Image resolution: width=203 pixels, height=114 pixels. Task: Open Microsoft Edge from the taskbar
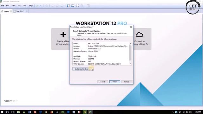[41, 112]
